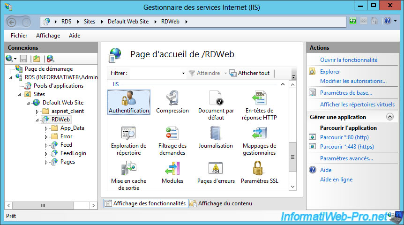The image size is (404, 225).
Task: Click Aide en ligne link
Action: pos(336,180)
